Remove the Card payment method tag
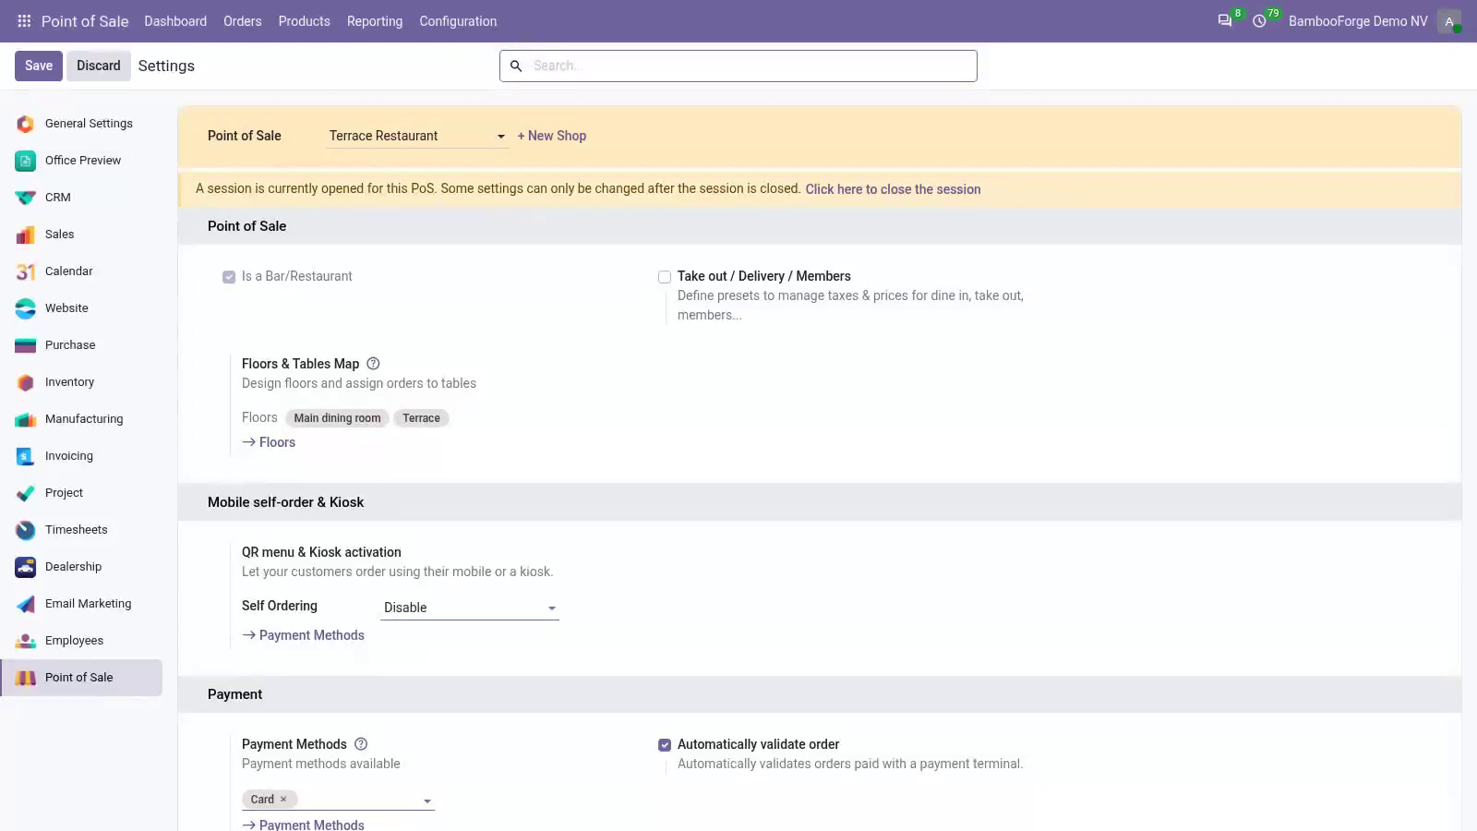This screenshot has height=831, width=1477. tap(283, 800)
